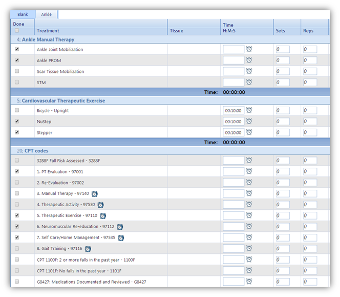Click the timer clock icon for NuStep
This screenshot has height=297, width=340.
[x=249, y=122]
